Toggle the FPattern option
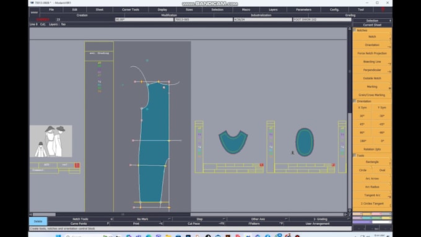The image size is (421, 237). click(x=254, y=223)
